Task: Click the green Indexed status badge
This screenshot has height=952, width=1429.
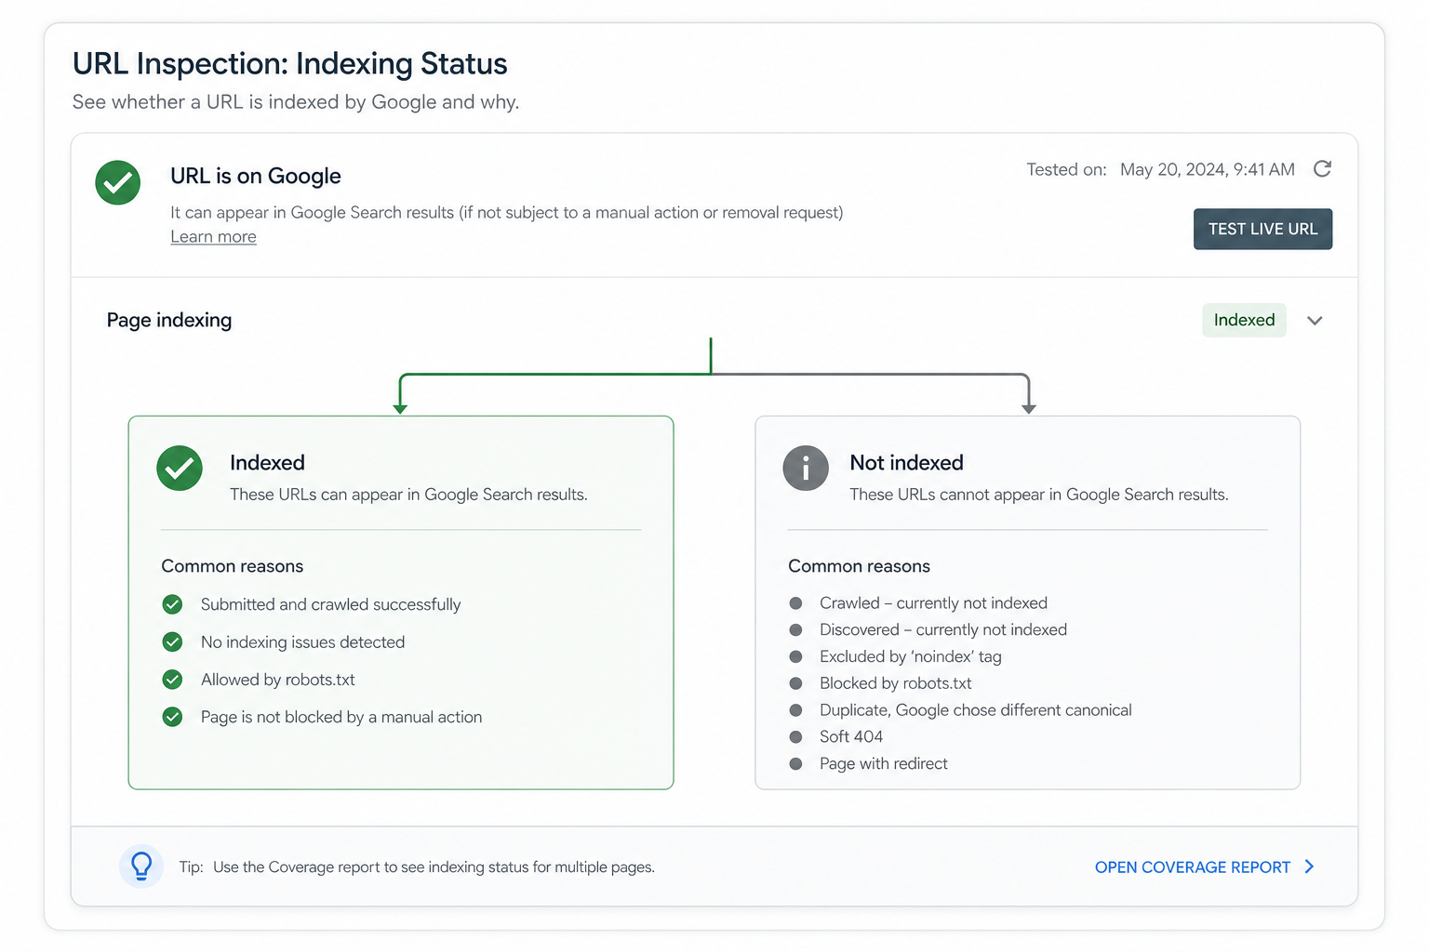Action: point(1244,320)
